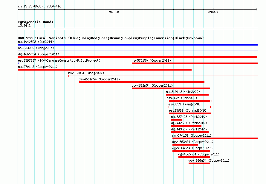Click the dgv4664n54 (Cooper2011) red bar
The image size is (266, 184).
191,151
